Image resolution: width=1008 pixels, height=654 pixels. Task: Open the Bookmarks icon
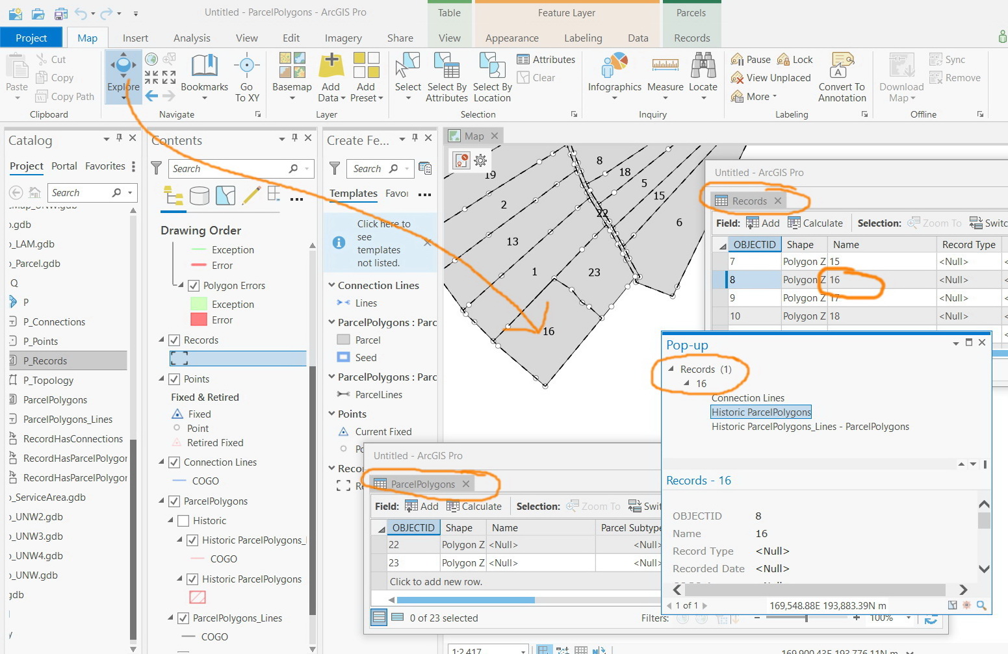pos(204,66)
